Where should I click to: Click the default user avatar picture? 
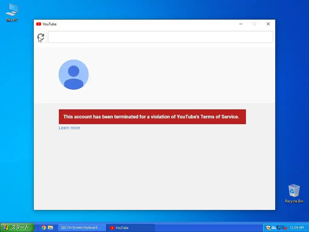(x=74, y=75)
